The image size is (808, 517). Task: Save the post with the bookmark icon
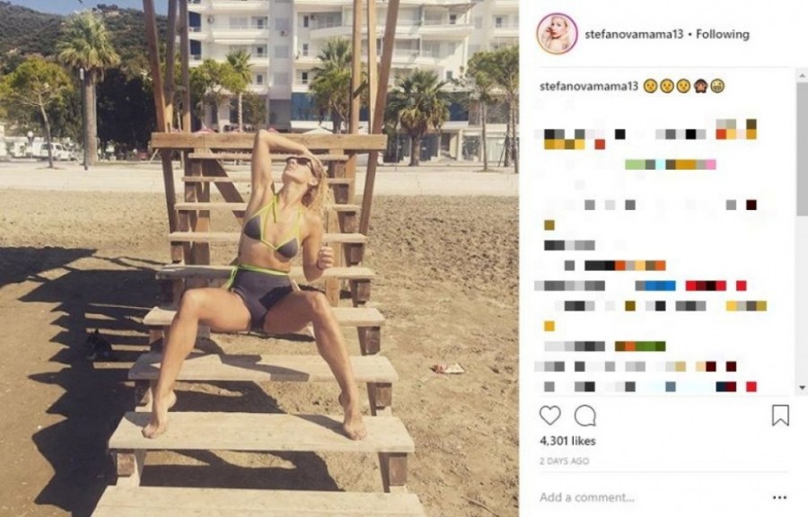coord(780,415)
